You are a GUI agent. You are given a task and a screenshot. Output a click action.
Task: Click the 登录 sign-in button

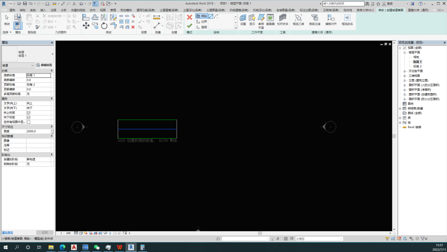click(388, 4)
